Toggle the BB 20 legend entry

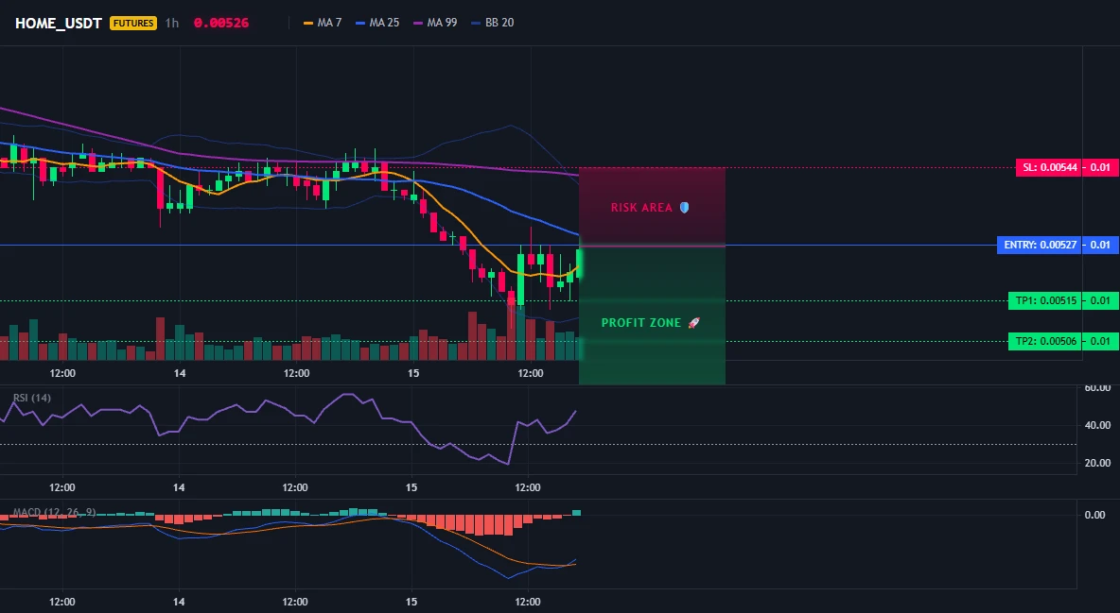[493, 23]
